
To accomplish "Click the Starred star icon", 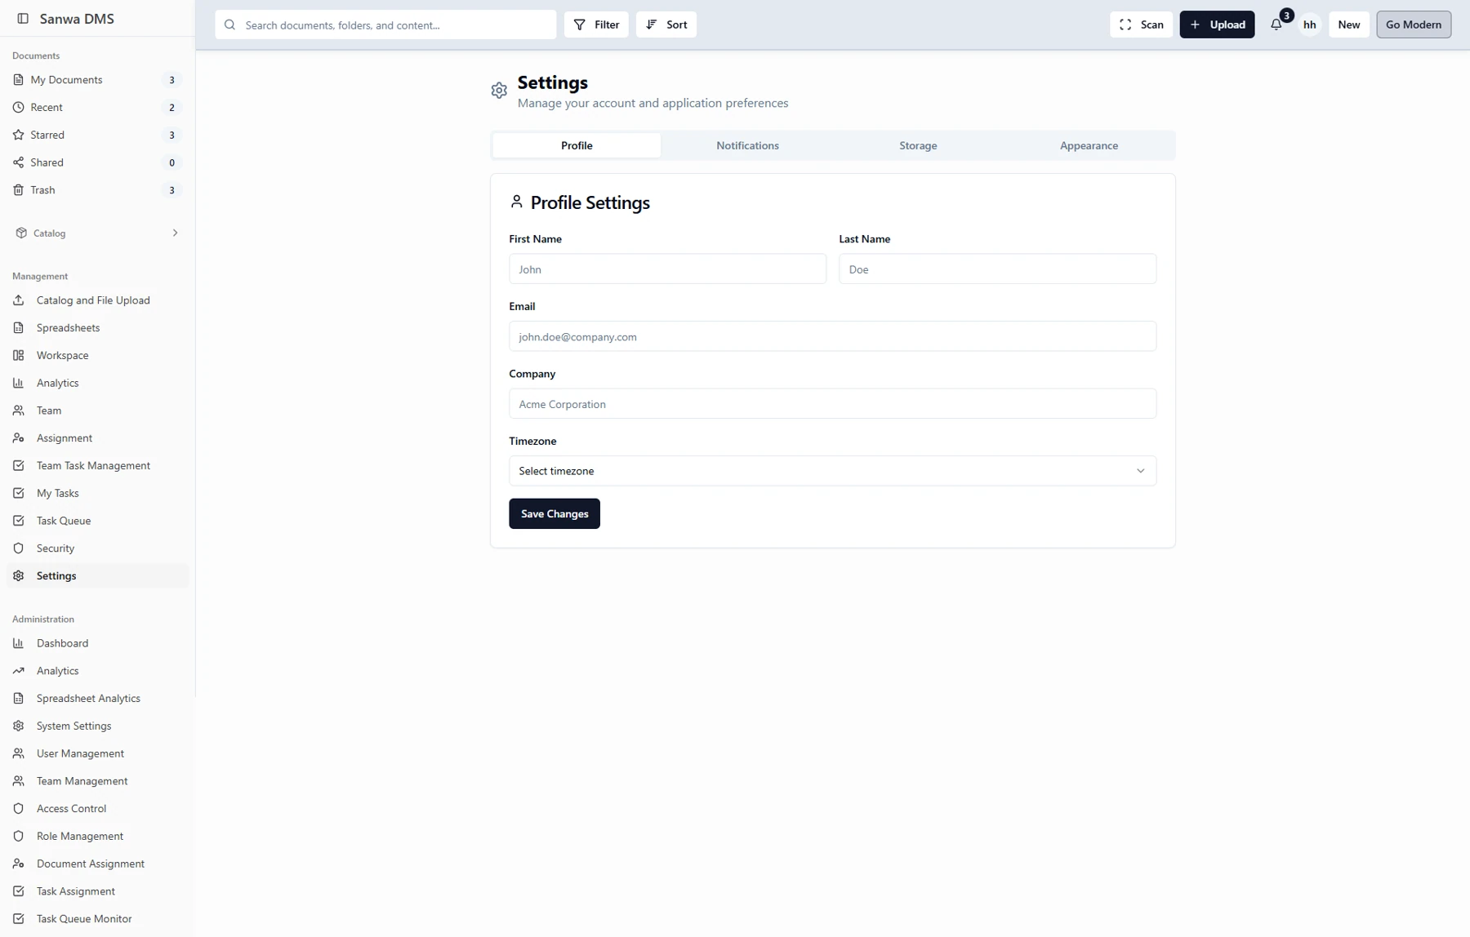I will [18, 135].
